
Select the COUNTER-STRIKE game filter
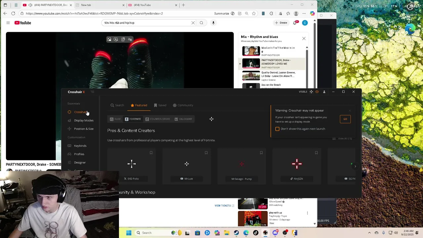158,119
